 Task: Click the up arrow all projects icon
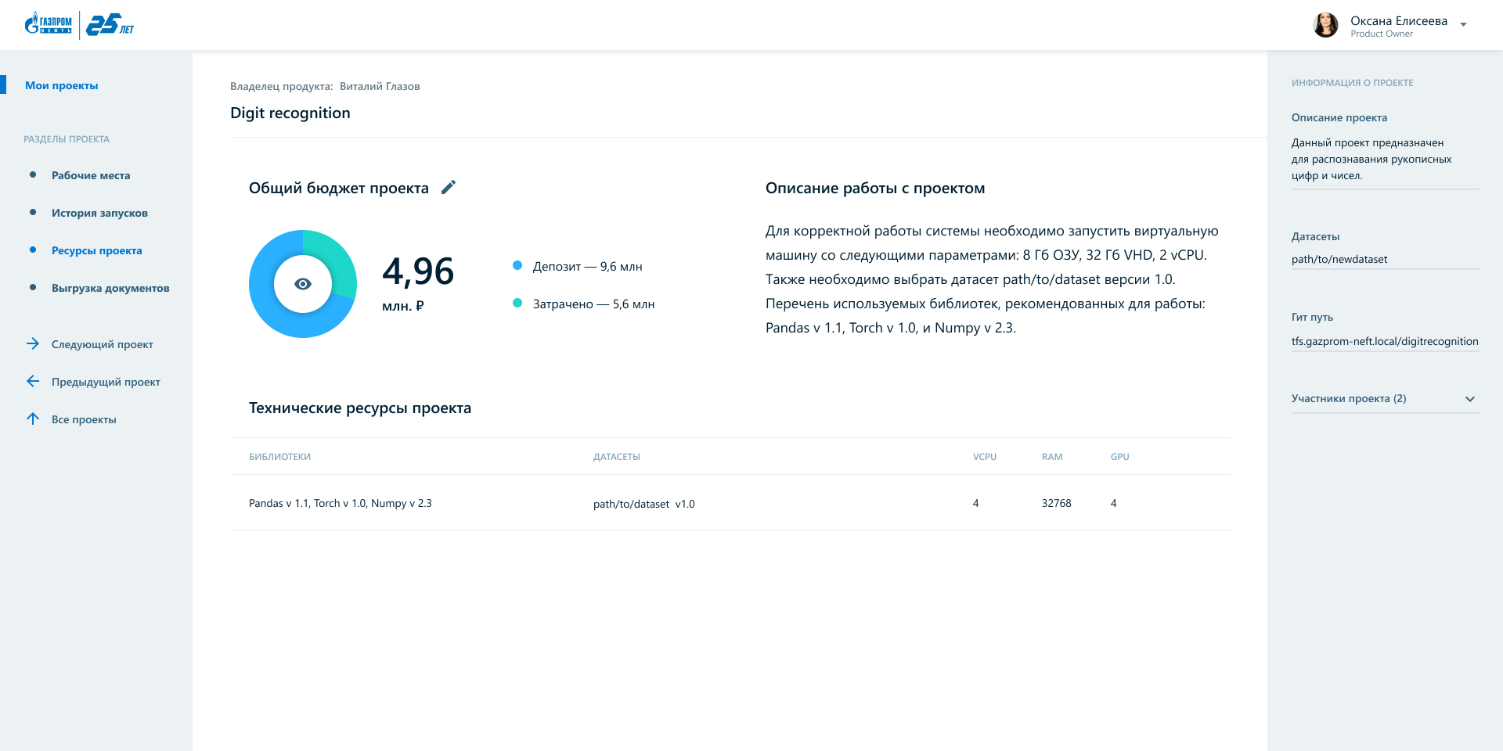[x=33, y=419]
